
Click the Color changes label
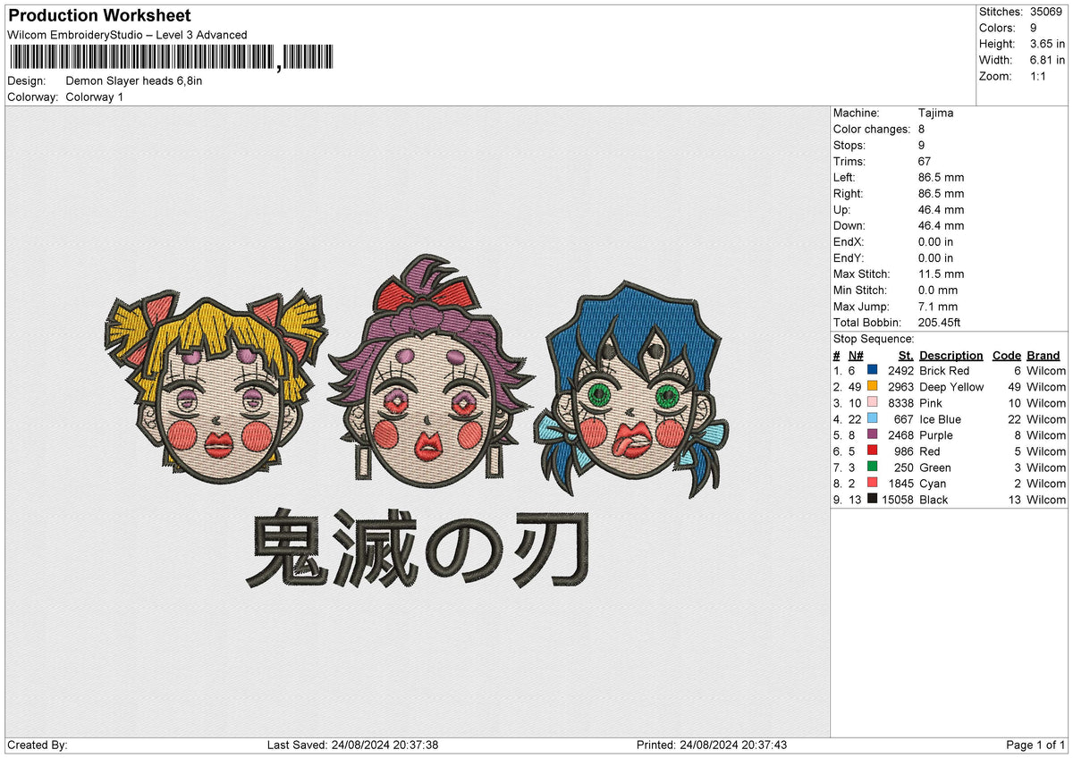pyautogui.click(x=872, y=130)
